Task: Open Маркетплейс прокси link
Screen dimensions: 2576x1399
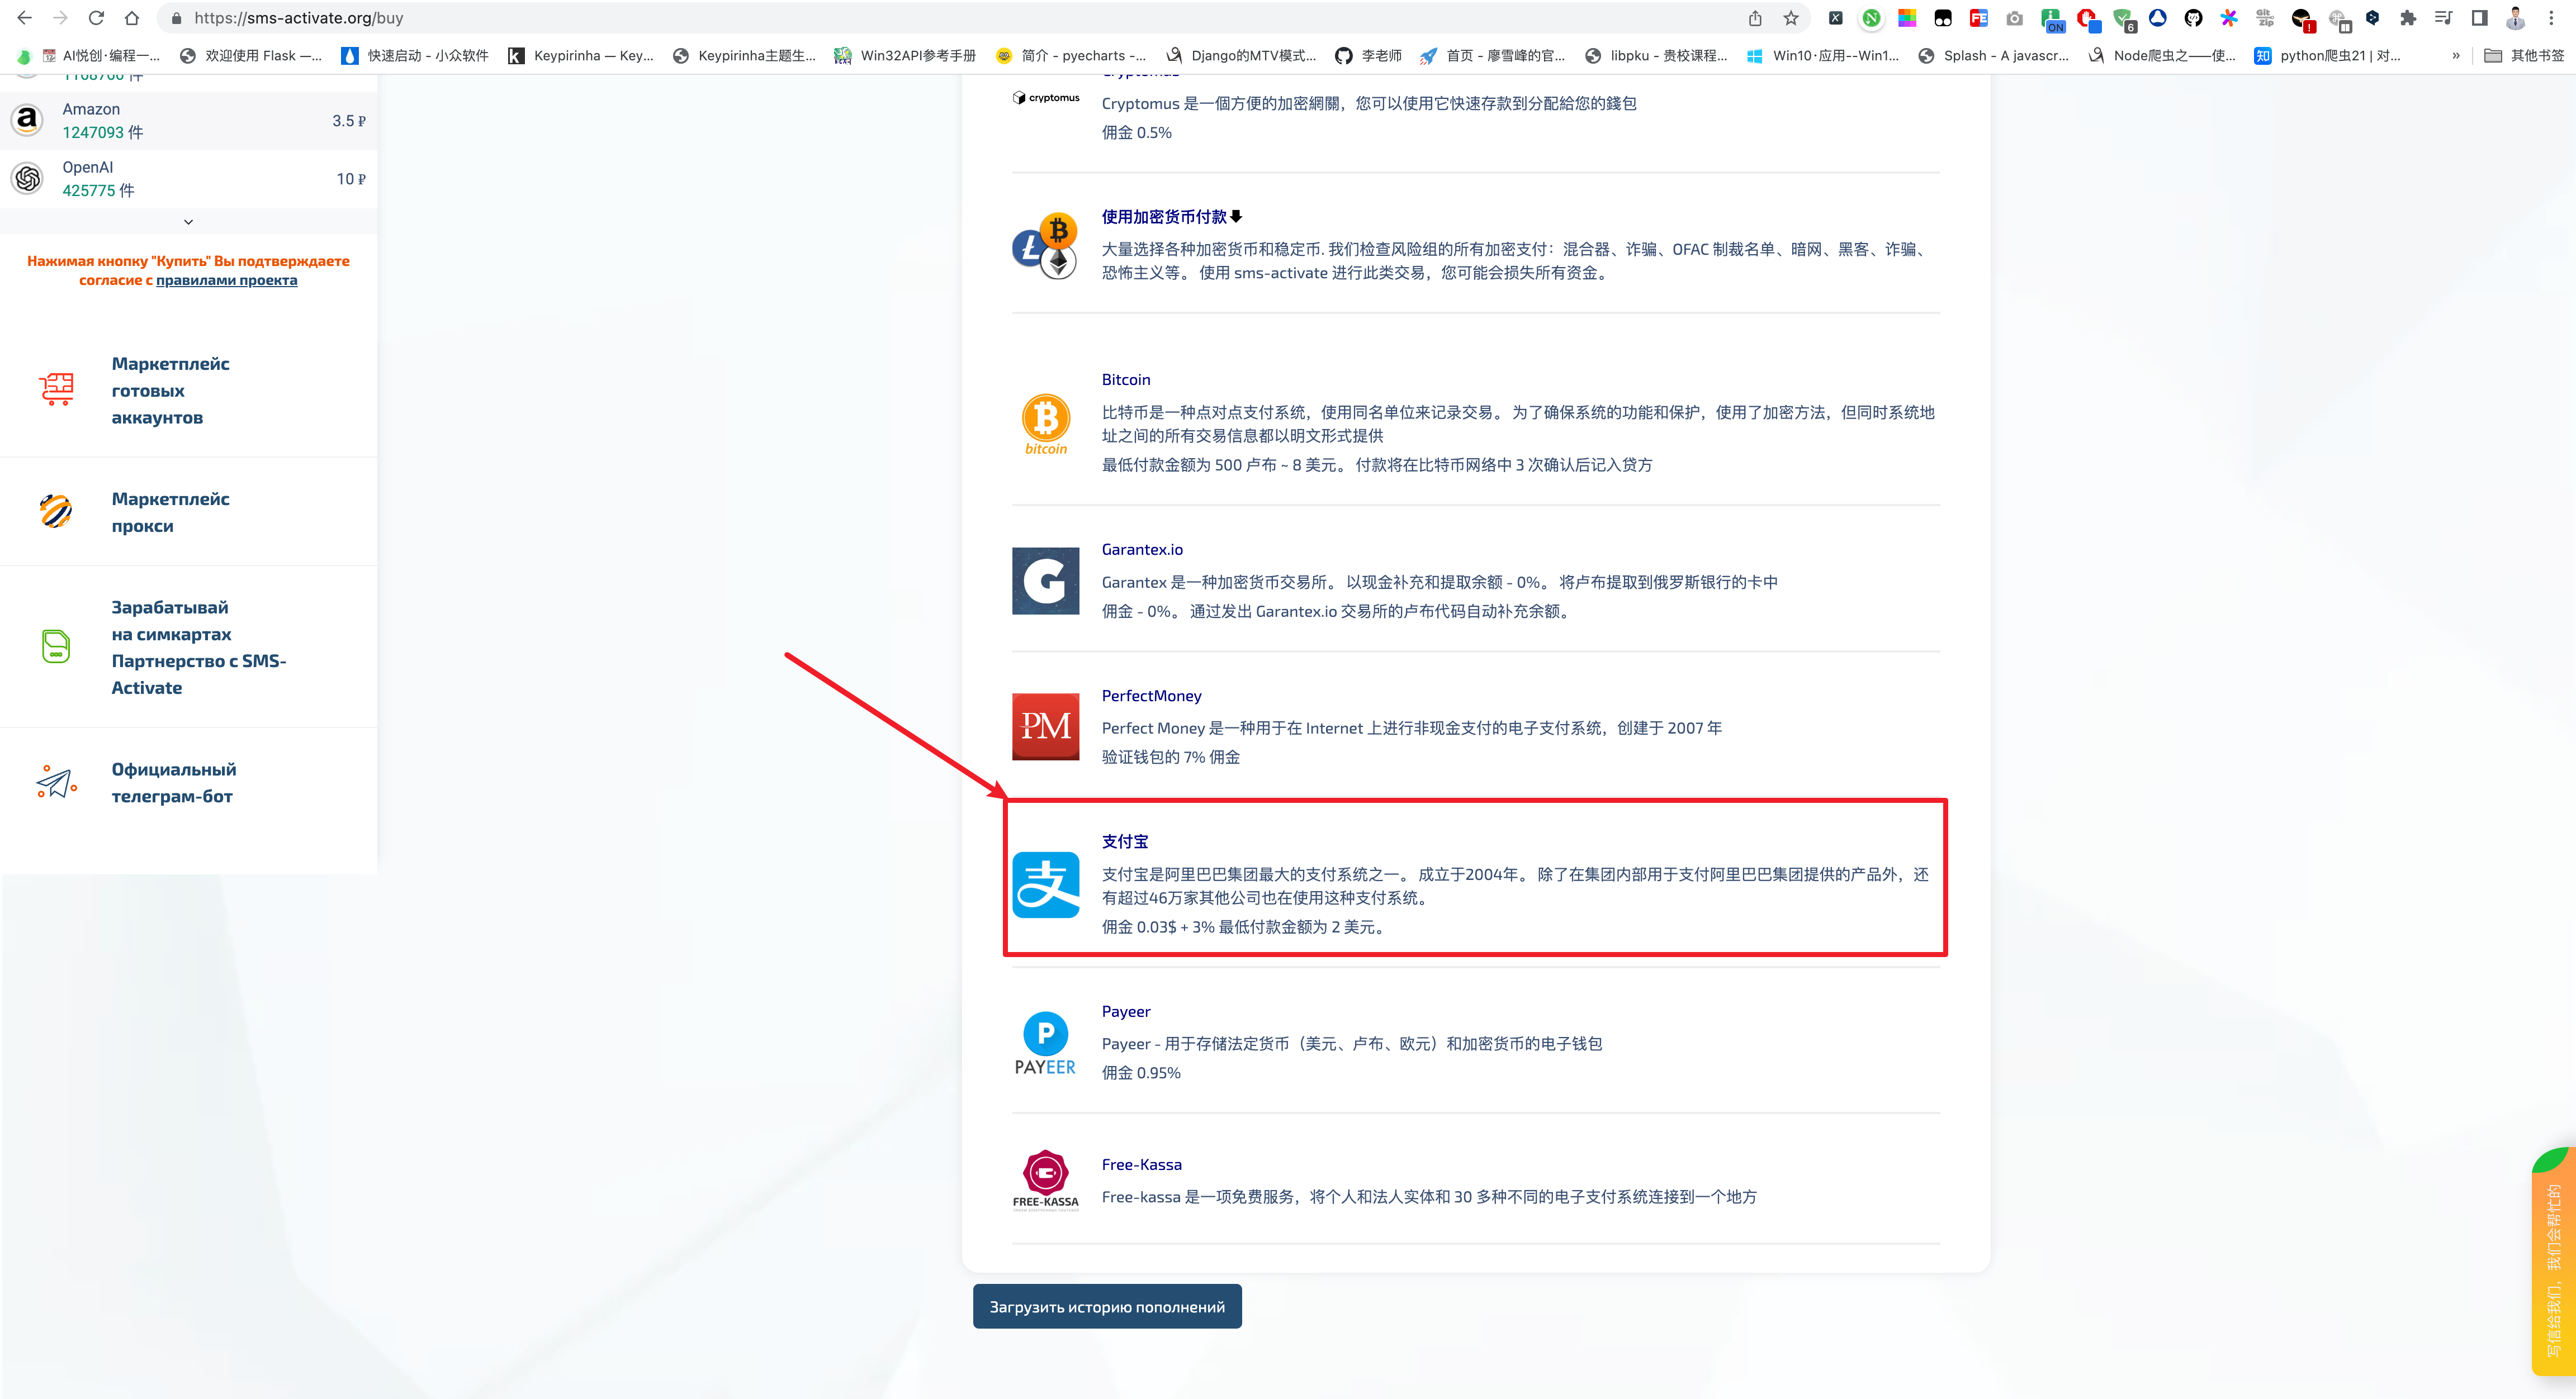Action: 171,512
